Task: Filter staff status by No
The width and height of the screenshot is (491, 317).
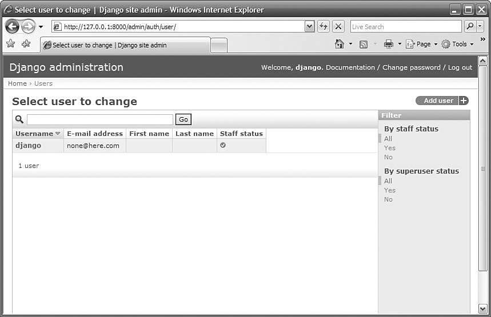Action: tap(388, 157)
